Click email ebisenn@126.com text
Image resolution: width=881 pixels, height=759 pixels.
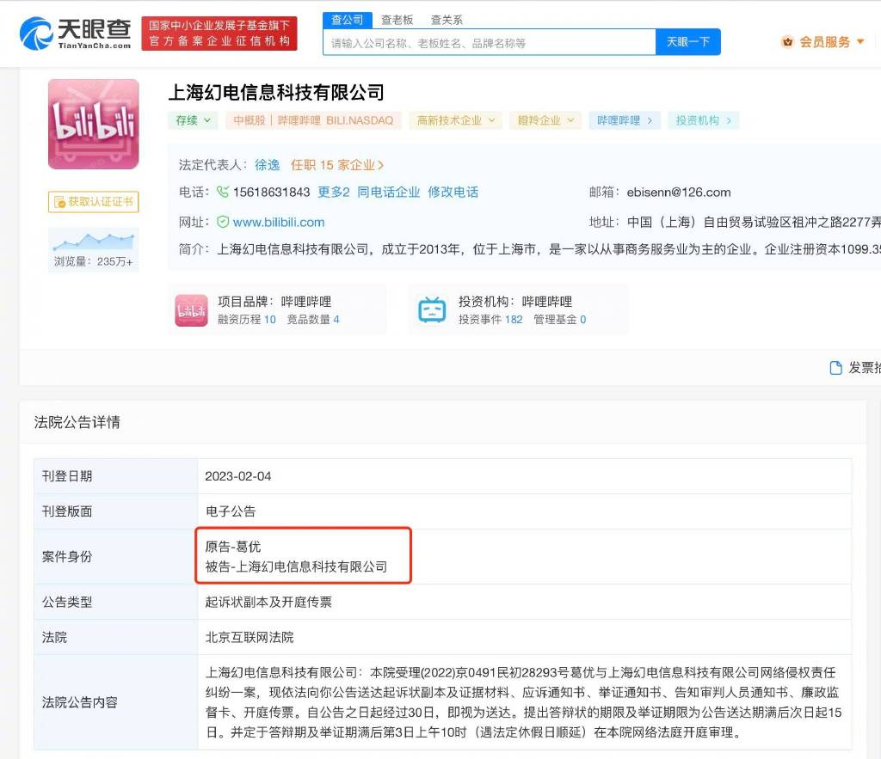click(679, 192)
